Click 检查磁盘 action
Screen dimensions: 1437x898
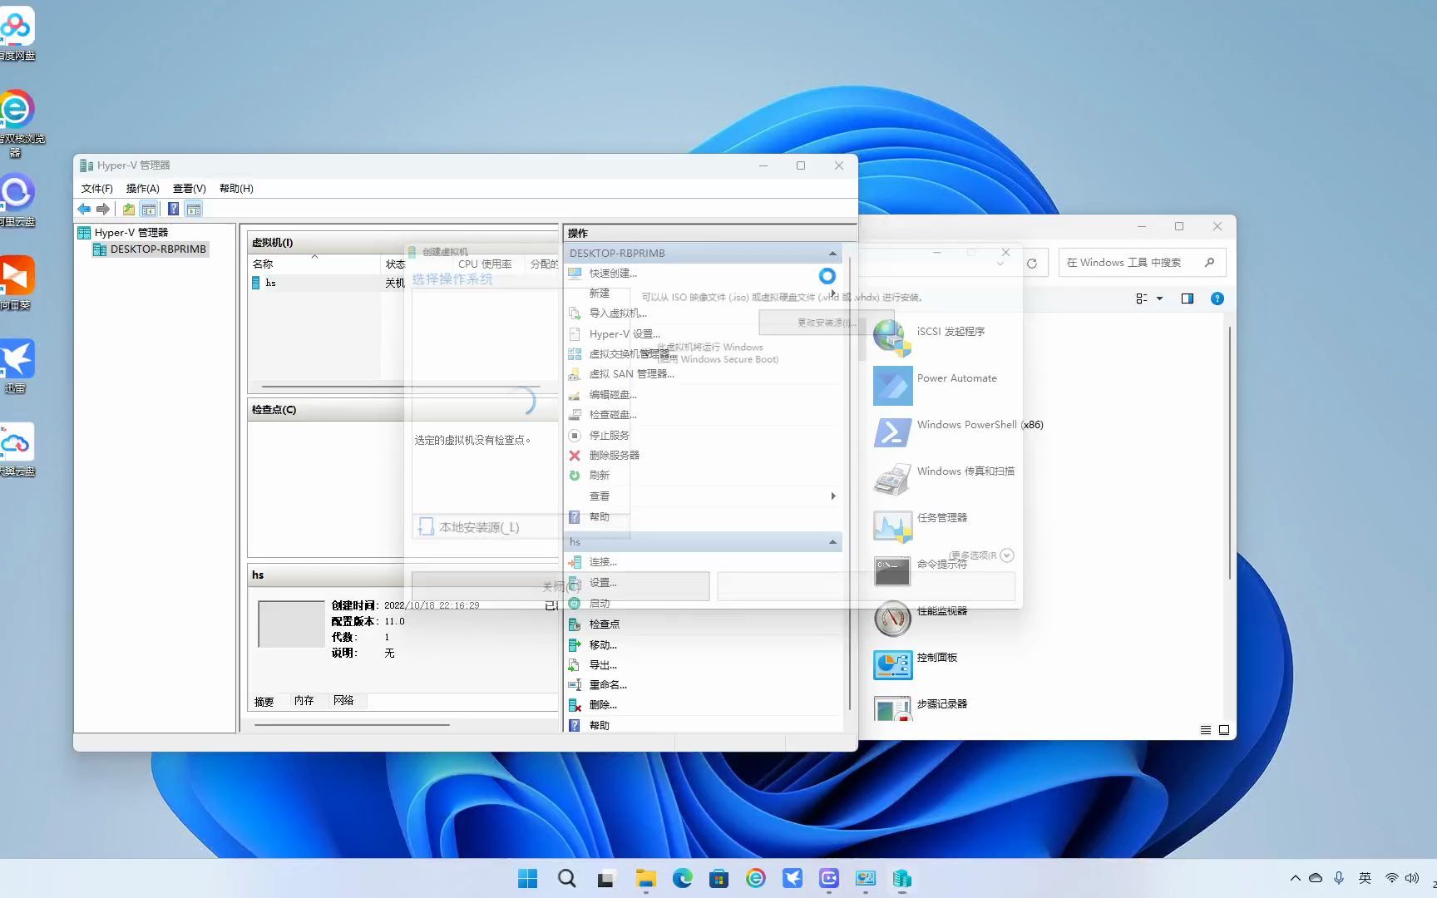click(x=613, y=415)
